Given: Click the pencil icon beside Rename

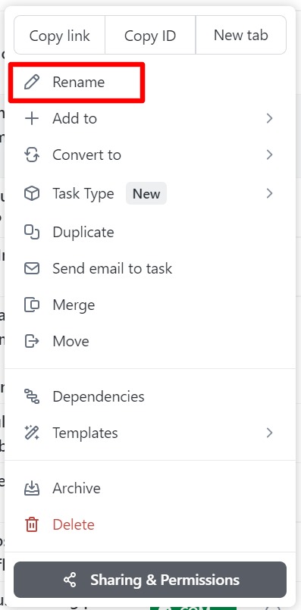Looking at the screenshot, I should tap(32, 82).
